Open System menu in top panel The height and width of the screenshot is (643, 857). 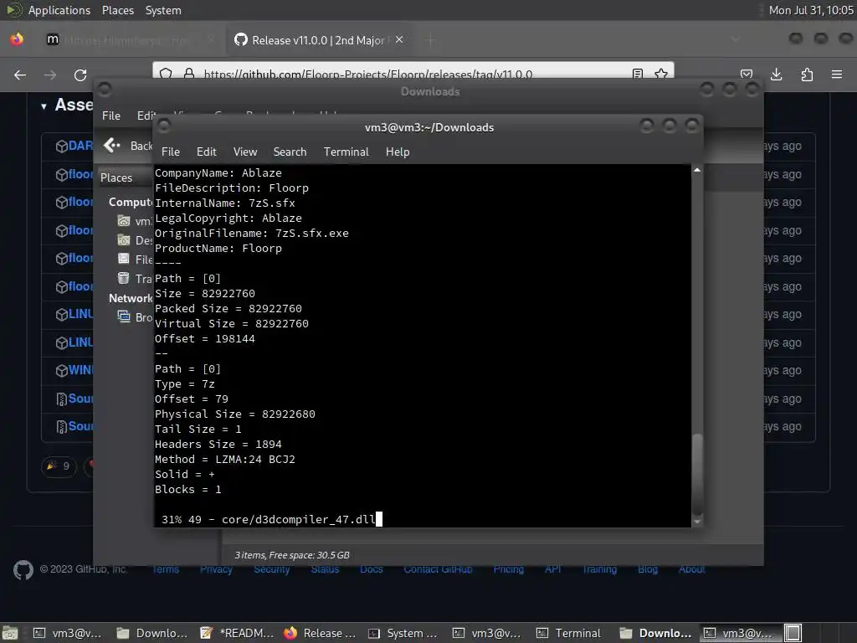[163, 10]
